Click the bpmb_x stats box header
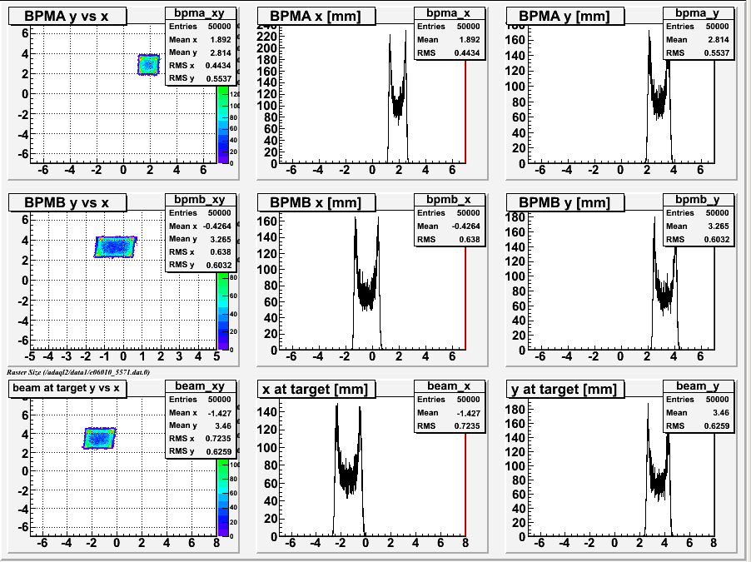Image resolution: width=751 pixels, height=562 pixels. (450, 200)
